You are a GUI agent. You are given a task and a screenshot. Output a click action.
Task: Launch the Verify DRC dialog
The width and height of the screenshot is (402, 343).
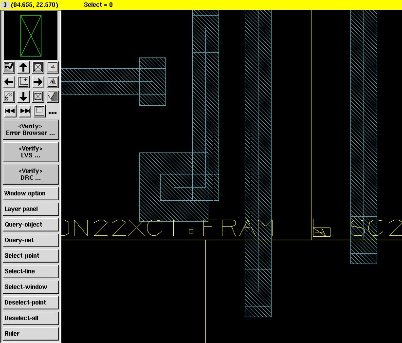pyautogui.click(x=31, y=174)
